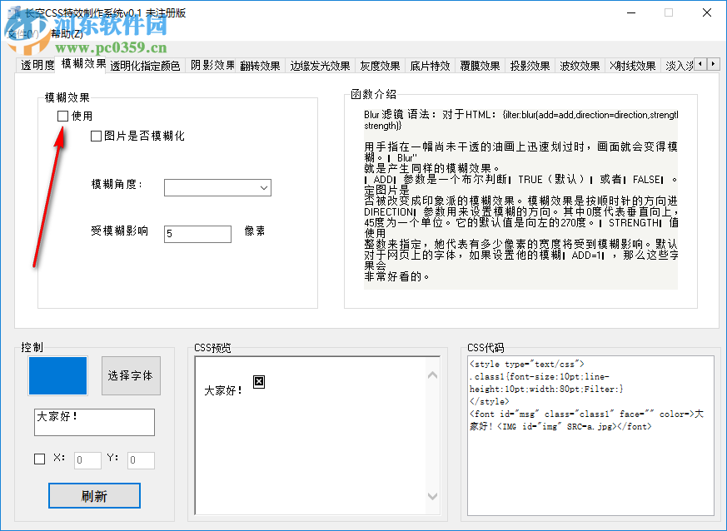Viewport: 727px width, 531px height.
Task: Select the X射线效果 tab
Action: [631, 65]
